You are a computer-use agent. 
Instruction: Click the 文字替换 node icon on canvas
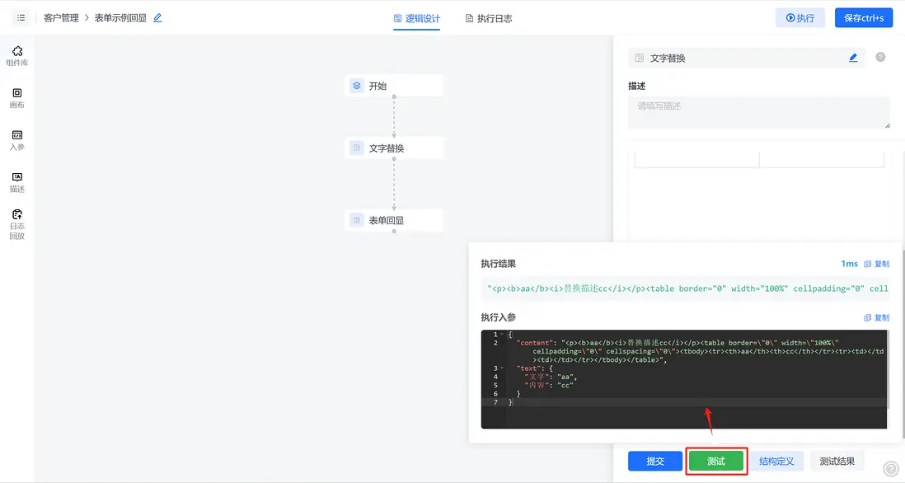pyautogui.click(x=357, y=148)
